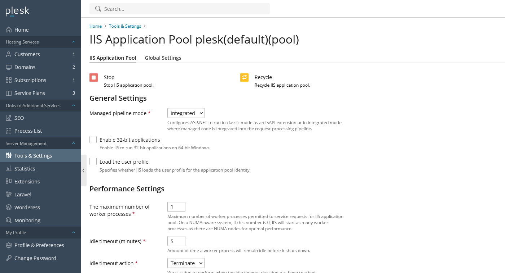Collapse the Hosting Services section
The image size is (505, 273).
74,42
